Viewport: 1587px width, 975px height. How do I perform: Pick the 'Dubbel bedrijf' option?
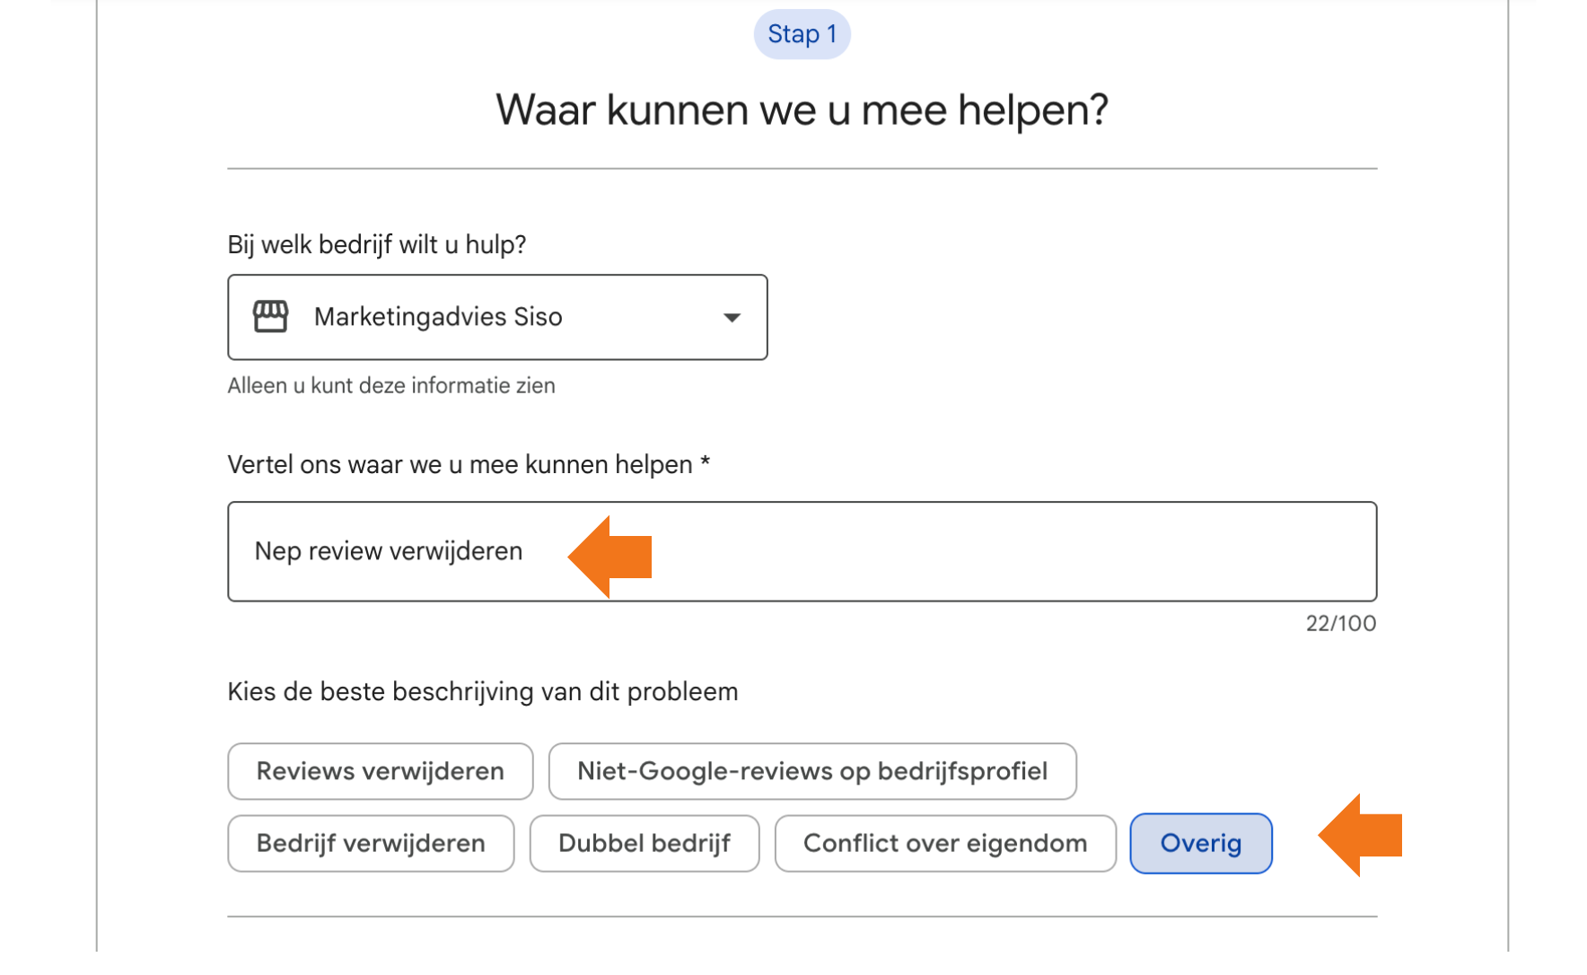(x=644, y=843)
